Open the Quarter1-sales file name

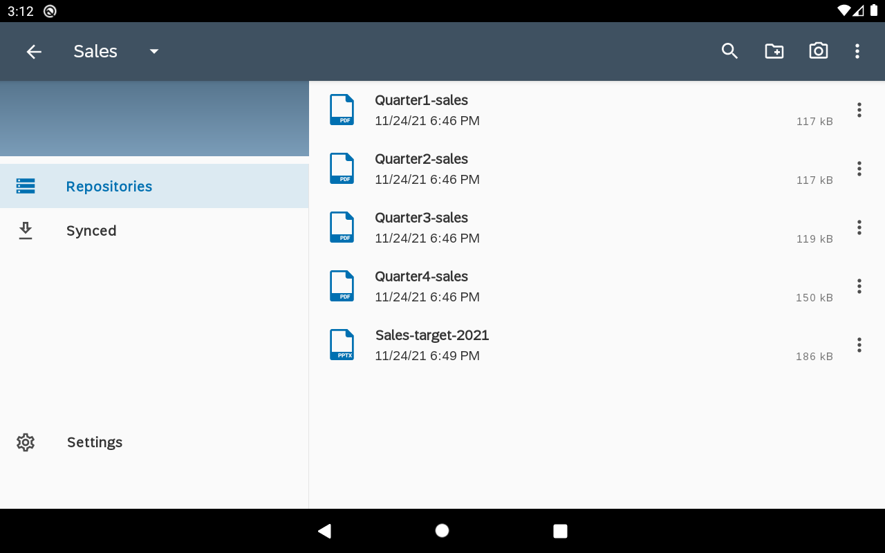tap(421, 100)
